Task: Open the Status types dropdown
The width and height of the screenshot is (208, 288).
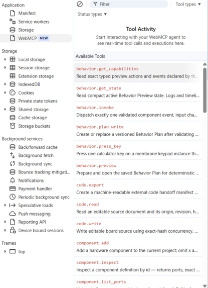Action: (x=92, y=14)
